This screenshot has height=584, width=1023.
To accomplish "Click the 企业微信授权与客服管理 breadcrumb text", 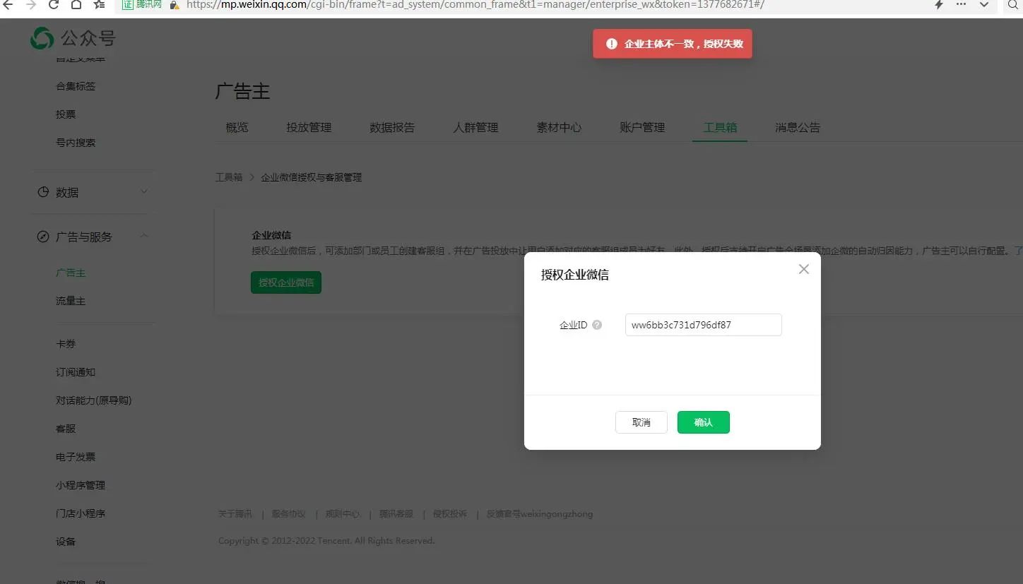I will tap(312, 177).
